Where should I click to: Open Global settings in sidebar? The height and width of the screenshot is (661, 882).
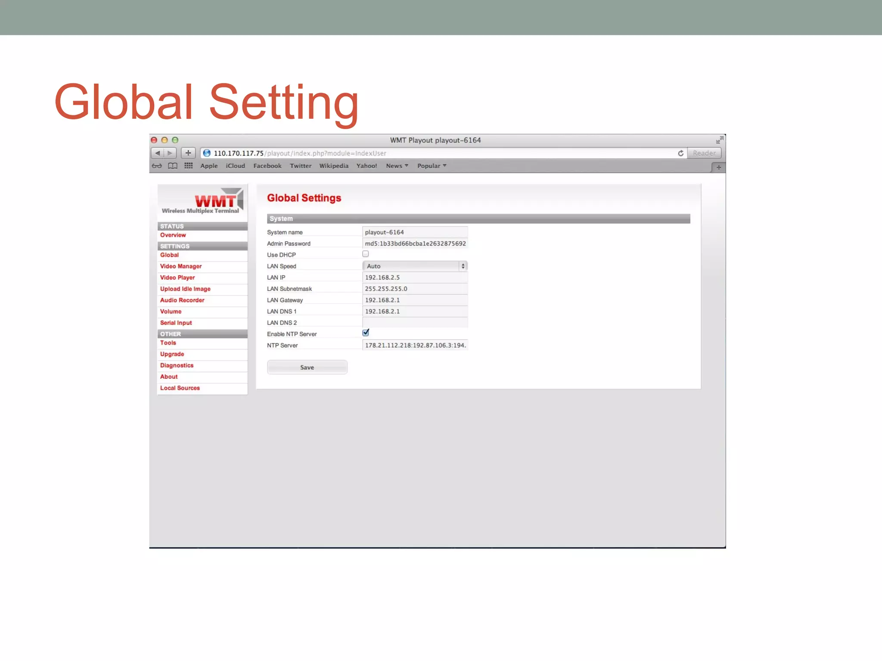169,255
